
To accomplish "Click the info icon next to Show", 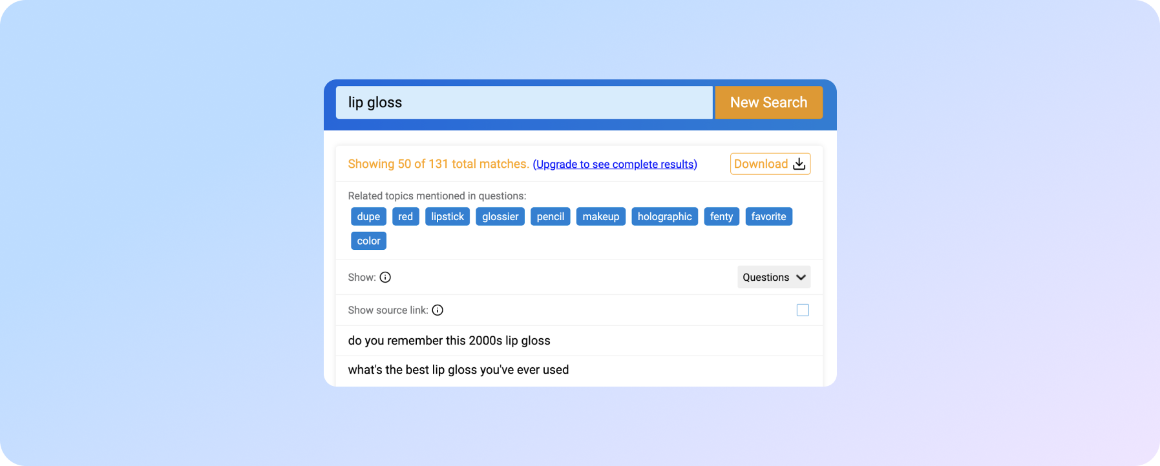I will click(385, 277).
